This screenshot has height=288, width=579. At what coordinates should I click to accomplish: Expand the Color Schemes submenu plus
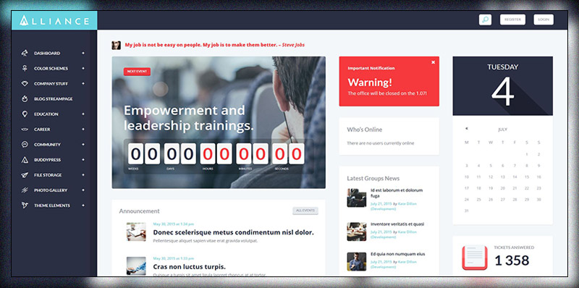[x=83, y=68]
